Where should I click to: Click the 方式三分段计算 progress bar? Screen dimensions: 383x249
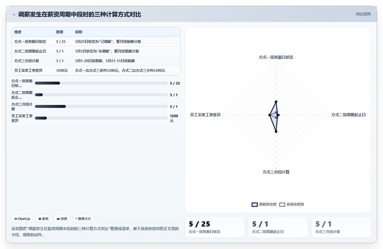(101, 106)
